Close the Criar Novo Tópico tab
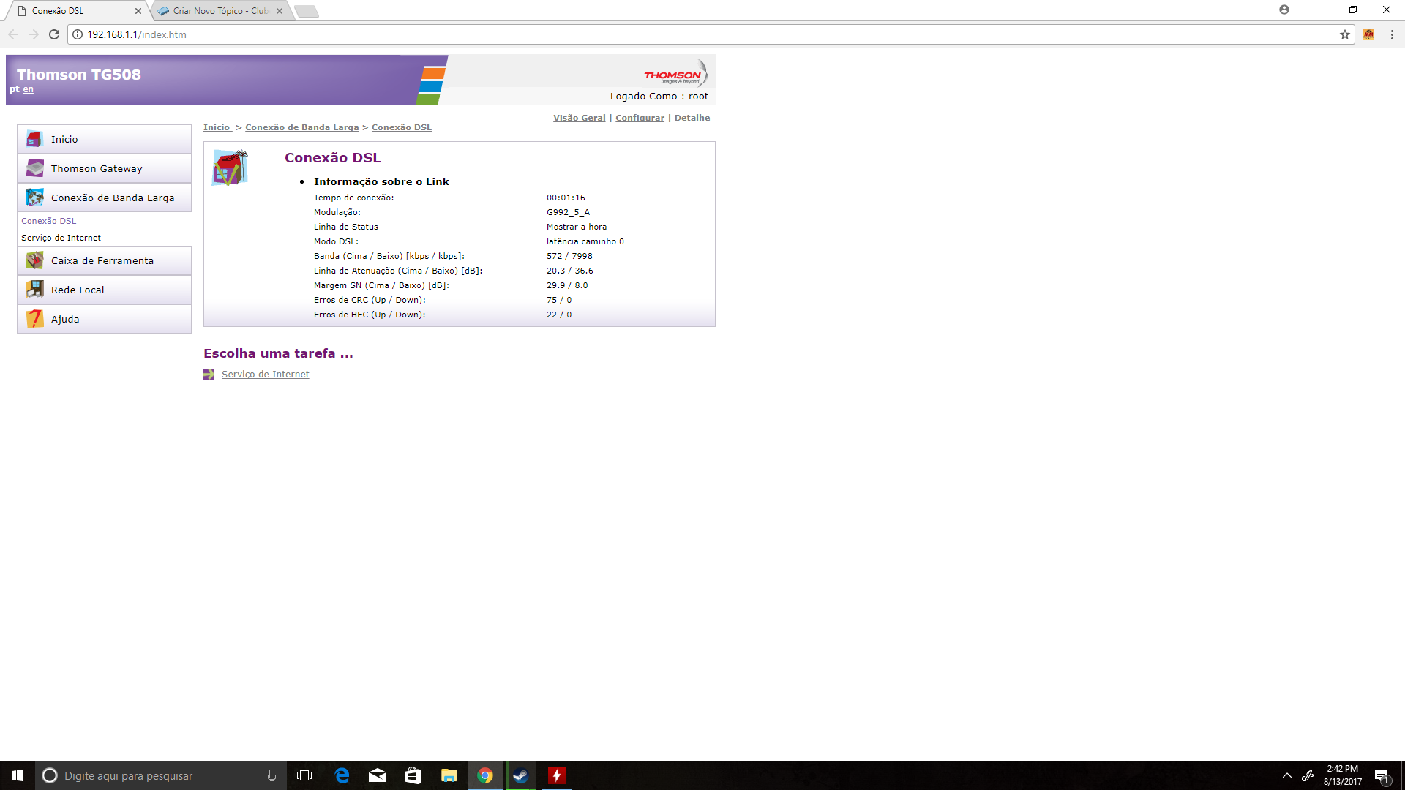The width and height of the screenshot is (1405, 790). tap(280, 11)
